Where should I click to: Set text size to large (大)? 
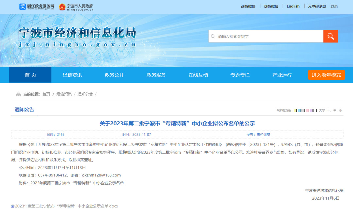329,111
